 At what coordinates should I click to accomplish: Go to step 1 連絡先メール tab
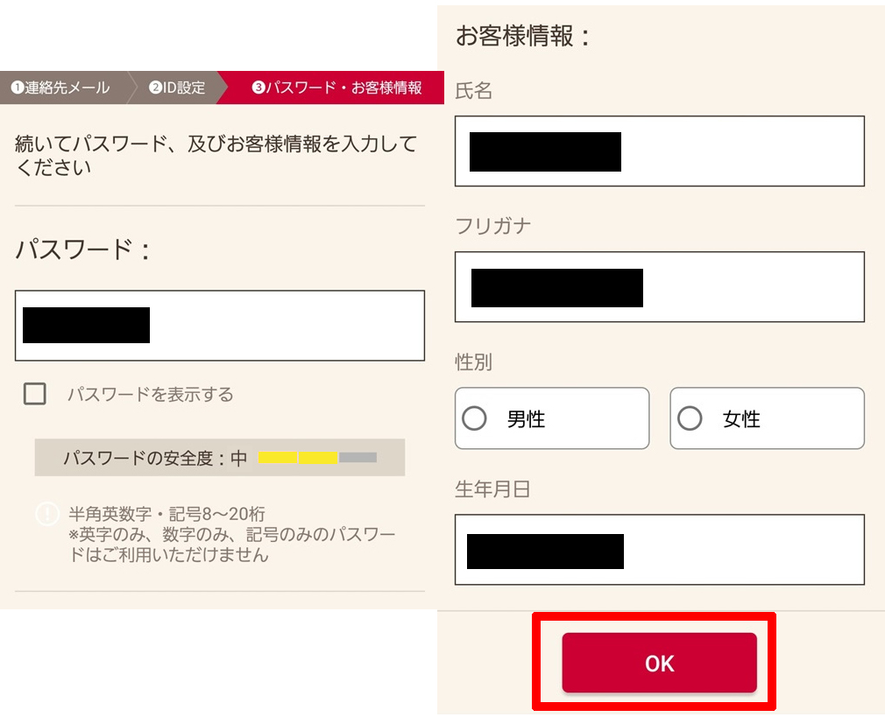(63, 88)
